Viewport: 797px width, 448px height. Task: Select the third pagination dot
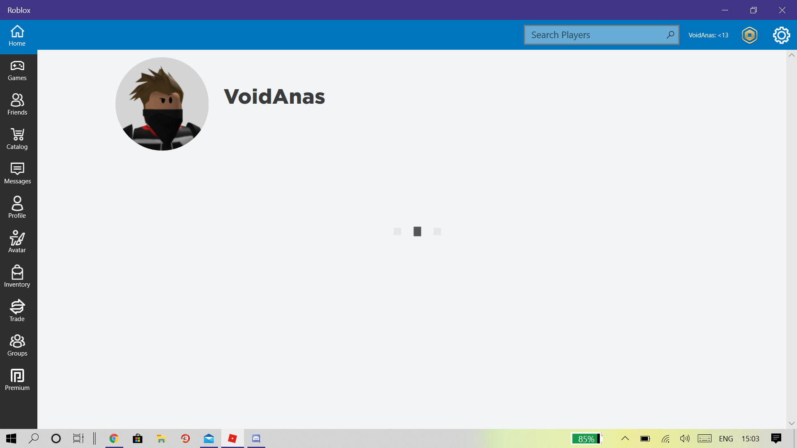[x=437, y=231]
